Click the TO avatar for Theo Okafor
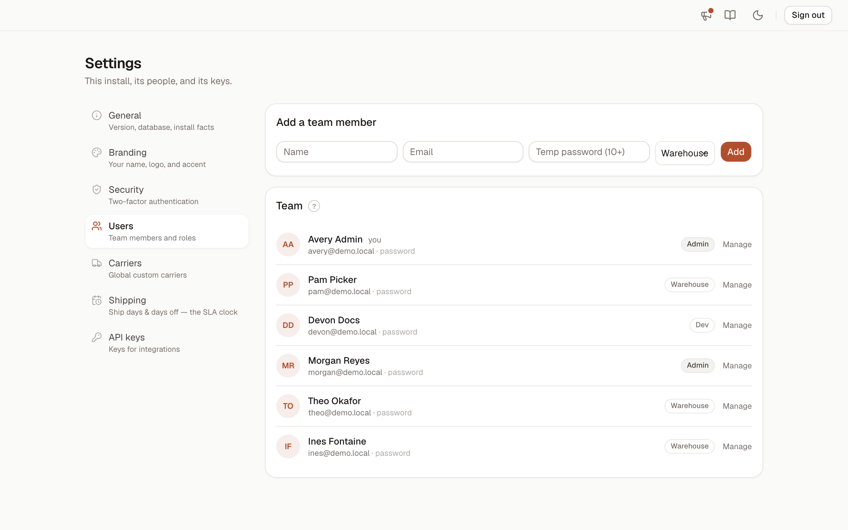Image resolution: width=848 pixels, height=530 pixels. coord(288,406)
